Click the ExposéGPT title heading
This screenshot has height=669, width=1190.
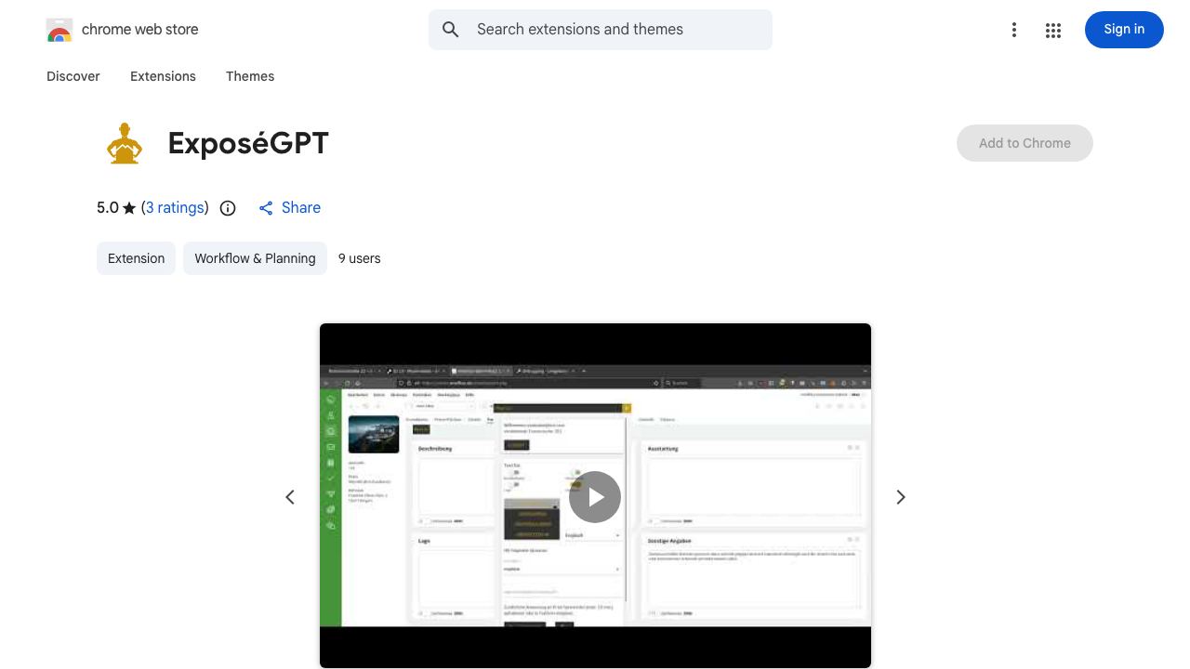248,143
